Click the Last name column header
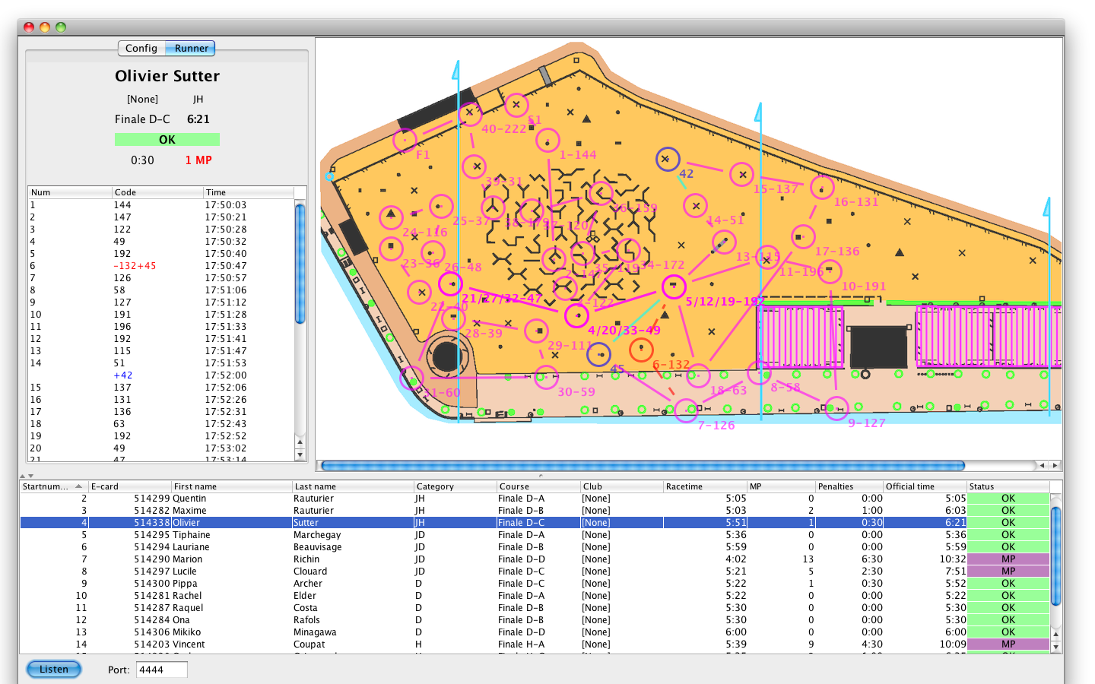1095x684 pixels. click(353, 486)
